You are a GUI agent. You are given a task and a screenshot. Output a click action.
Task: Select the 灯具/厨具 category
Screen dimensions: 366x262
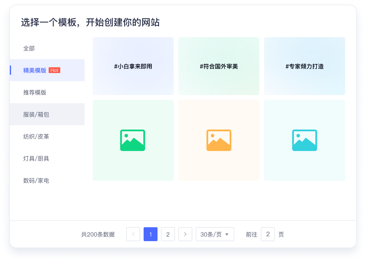coord(36,158)
